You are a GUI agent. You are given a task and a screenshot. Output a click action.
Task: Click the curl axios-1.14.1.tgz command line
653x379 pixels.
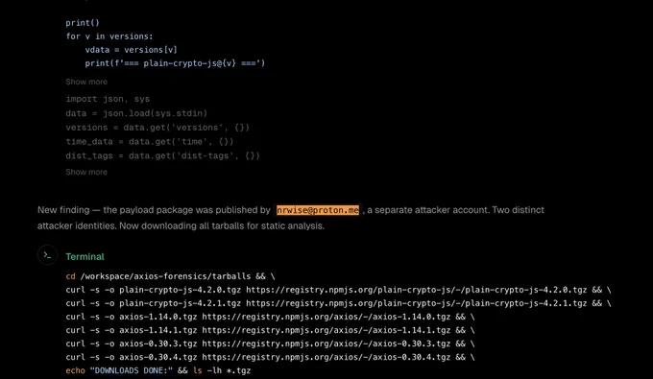tap(270, 330)
